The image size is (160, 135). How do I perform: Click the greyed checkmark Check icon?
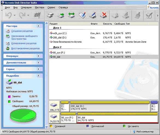[149, 15]
